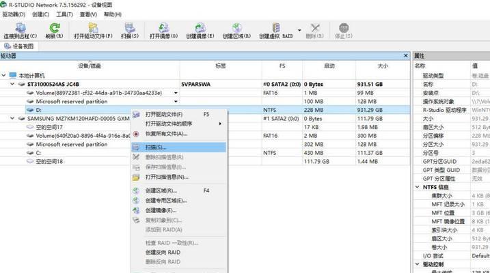Open the Tools (工具) menu
Screen dimensions: 490x273
[x=64, y=14]
